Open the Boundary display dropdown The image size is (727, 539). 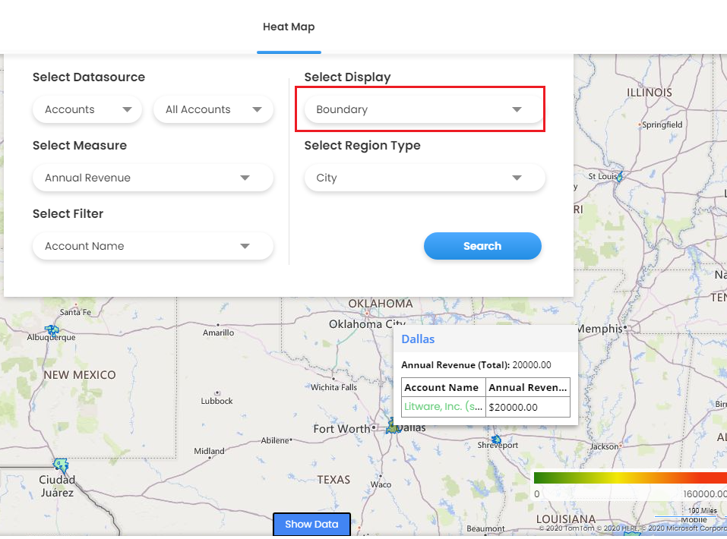(424, 109)
